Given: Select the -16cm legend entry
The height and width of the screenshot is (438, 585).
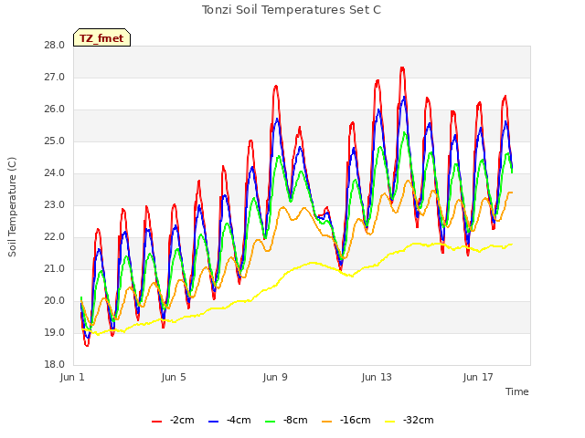Looking at the screenshot, I should tap(346, 420).
